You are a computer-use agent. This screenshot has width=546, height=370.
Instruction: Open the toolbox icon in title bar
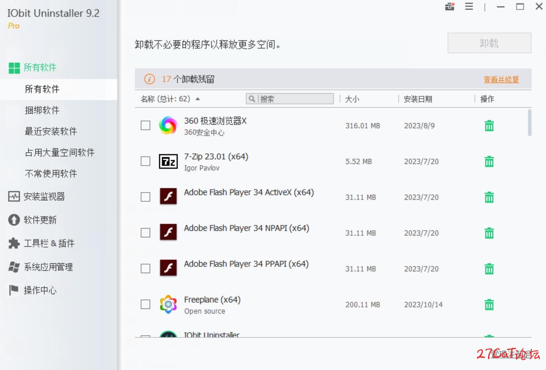coord(450,7)
